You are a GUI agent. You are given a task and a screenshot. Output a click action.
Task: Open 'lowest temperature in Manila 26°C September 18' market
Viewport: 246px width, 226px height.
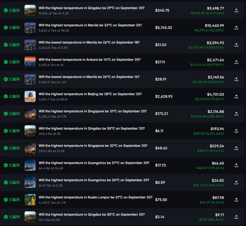(89, 43)
